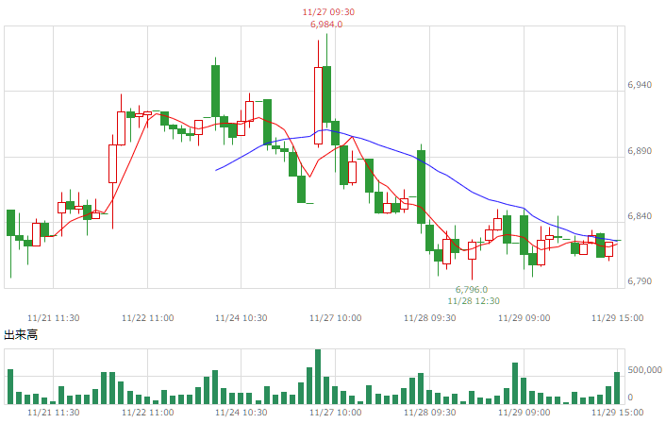The width and height of the screenshot is (666, 423).
Task: Select the 11/28 12:30 low timestamp label
Action: point(474,301)
